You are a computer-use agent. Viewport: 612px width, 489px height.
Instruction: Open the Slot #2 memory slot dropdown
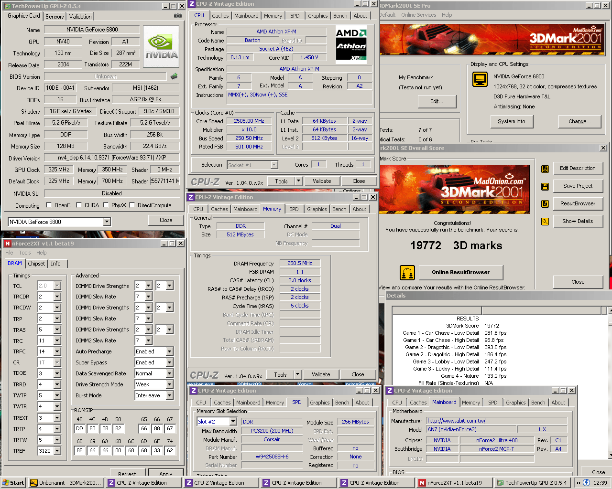[x=233, y=422]
